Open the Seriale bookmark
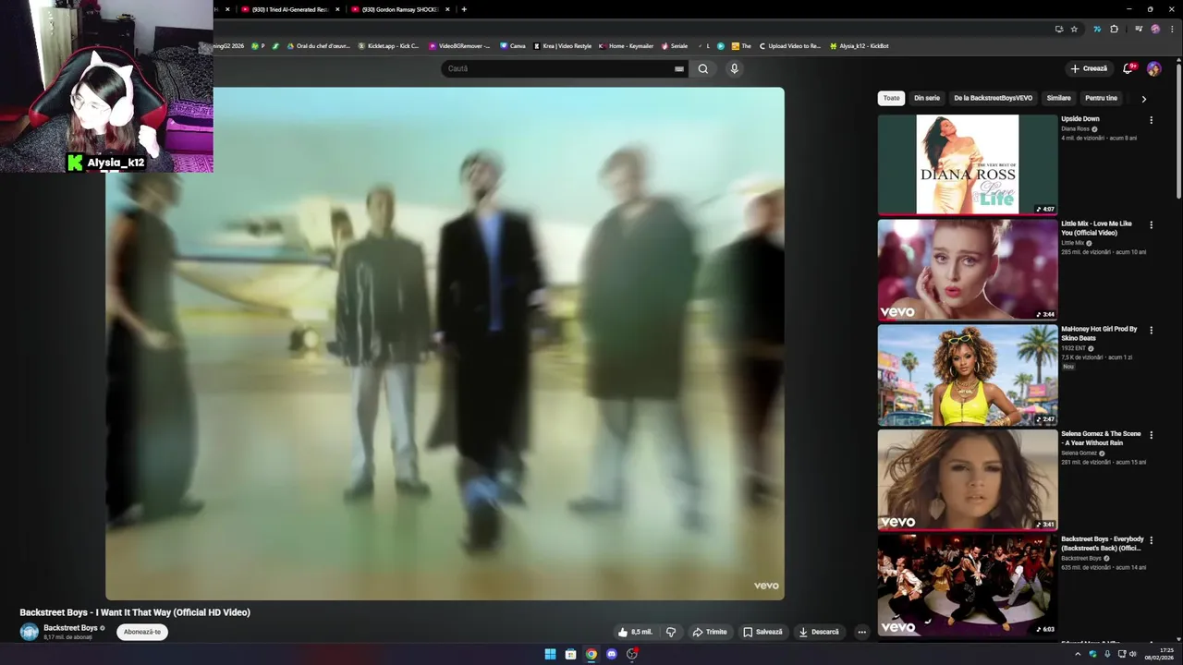The height and width of the screenshot is (665, 1183). pyautogui.click(x=675, y=45)
